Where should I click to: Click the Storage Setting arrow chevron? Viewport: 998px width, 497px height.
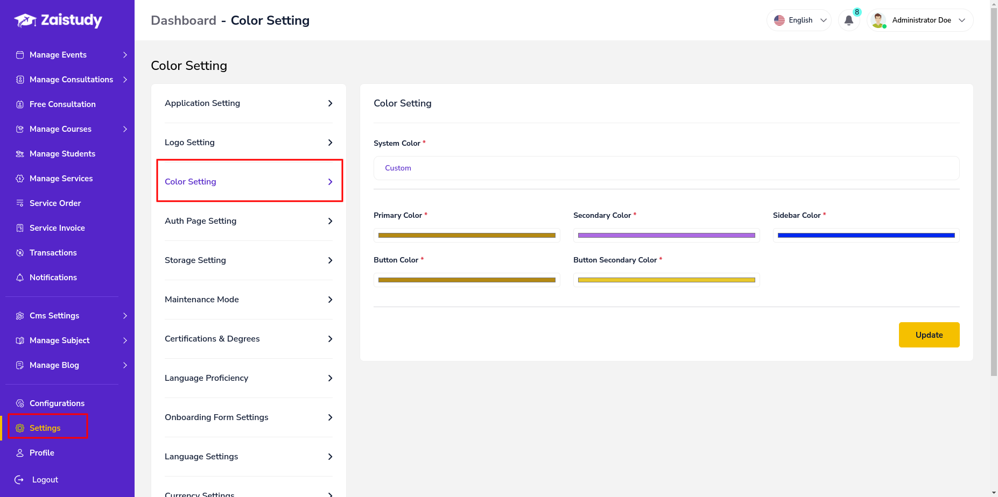click(330, 260)
